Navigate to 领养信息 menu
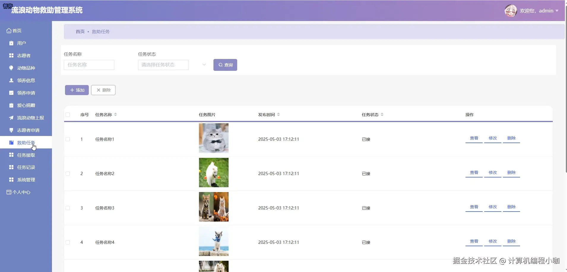Screen dimensions: 567x272 (x=26, y=81)
